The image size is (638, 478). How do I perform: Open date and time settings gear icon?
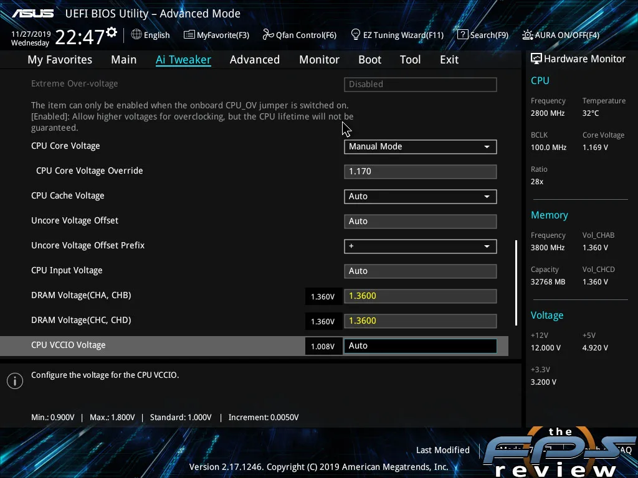[x=112, y=32]
